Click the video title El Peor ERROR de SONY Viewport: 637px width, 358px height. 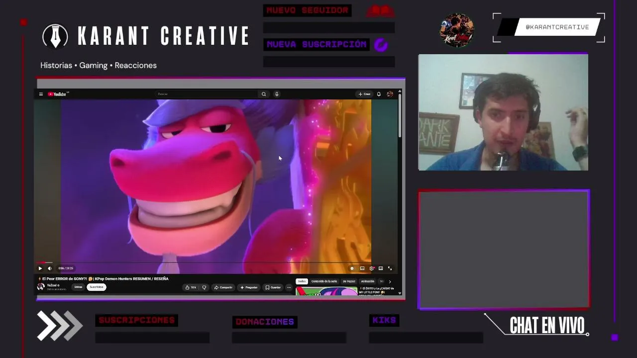[x=103, y=278]
